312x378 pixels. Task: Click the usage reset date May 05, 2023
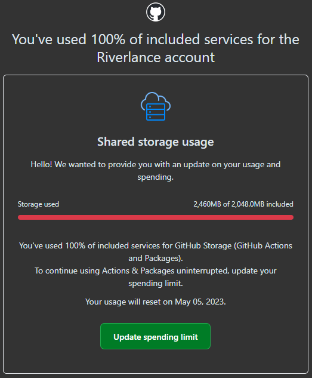[200, 302]
